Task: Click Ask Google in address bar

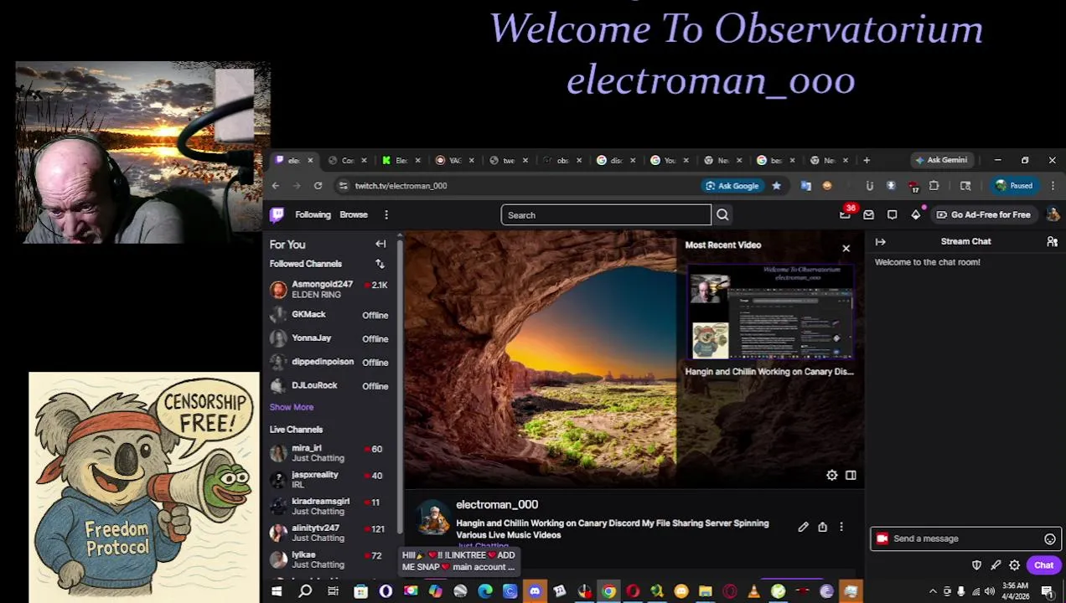Action: (x=732, y=186)
